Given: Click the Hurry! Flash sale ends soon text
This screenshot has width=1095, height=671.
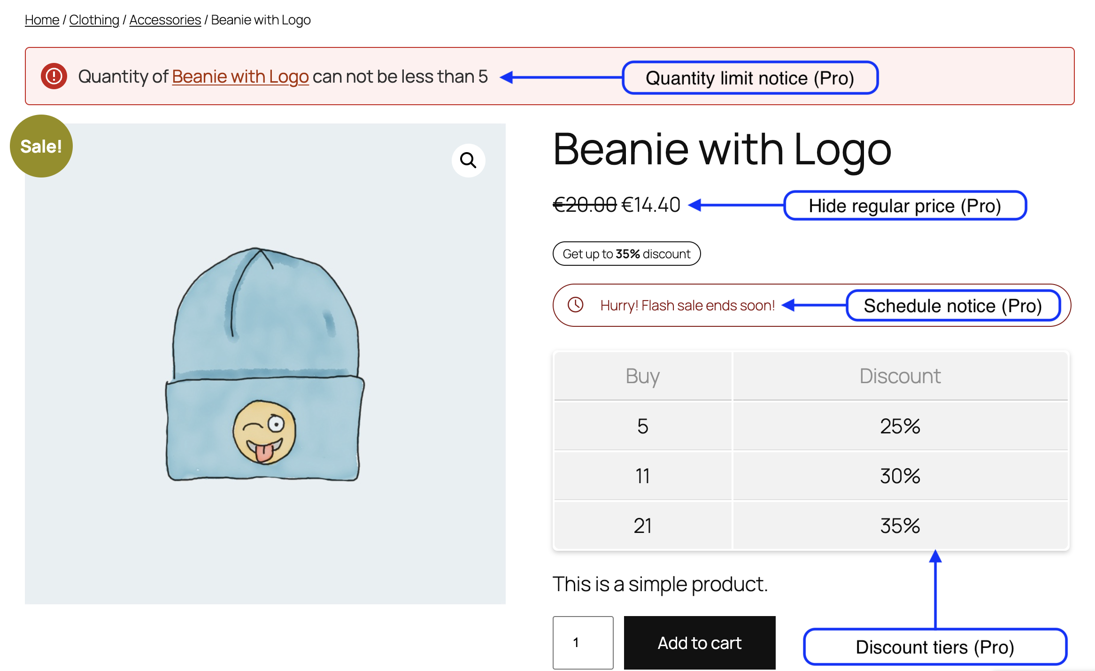Looking at the screenshot, I should coord(687,305).
